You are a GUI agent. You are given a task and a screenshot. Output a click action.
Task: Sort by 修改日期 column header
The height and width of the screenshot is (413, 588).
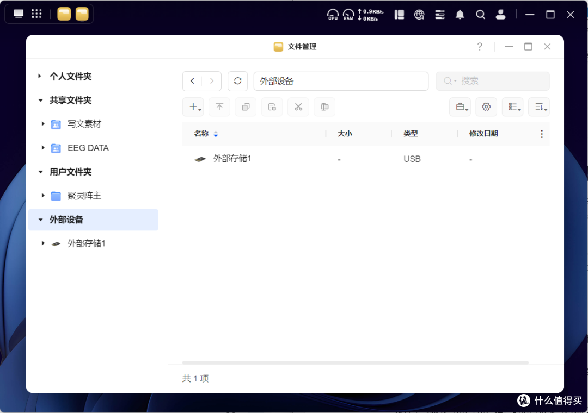point(483,134)
